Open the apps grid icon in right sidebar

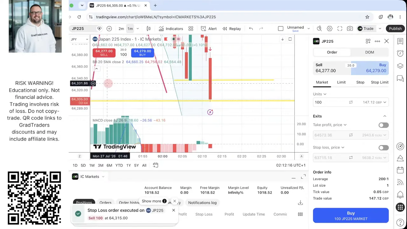[x=400, y=207]
